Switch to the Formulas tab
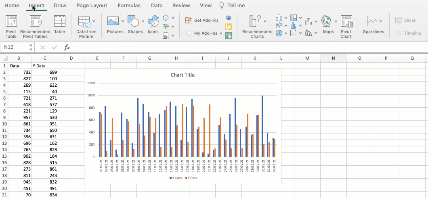Viewport: 428px width, 198px height. point(129,6)
